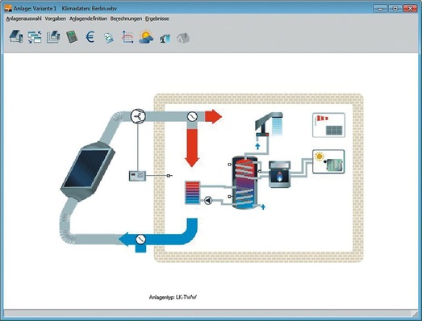Click the gas boiler with flame
Viewport: 422px width, 321px height.
coord(280,174)
